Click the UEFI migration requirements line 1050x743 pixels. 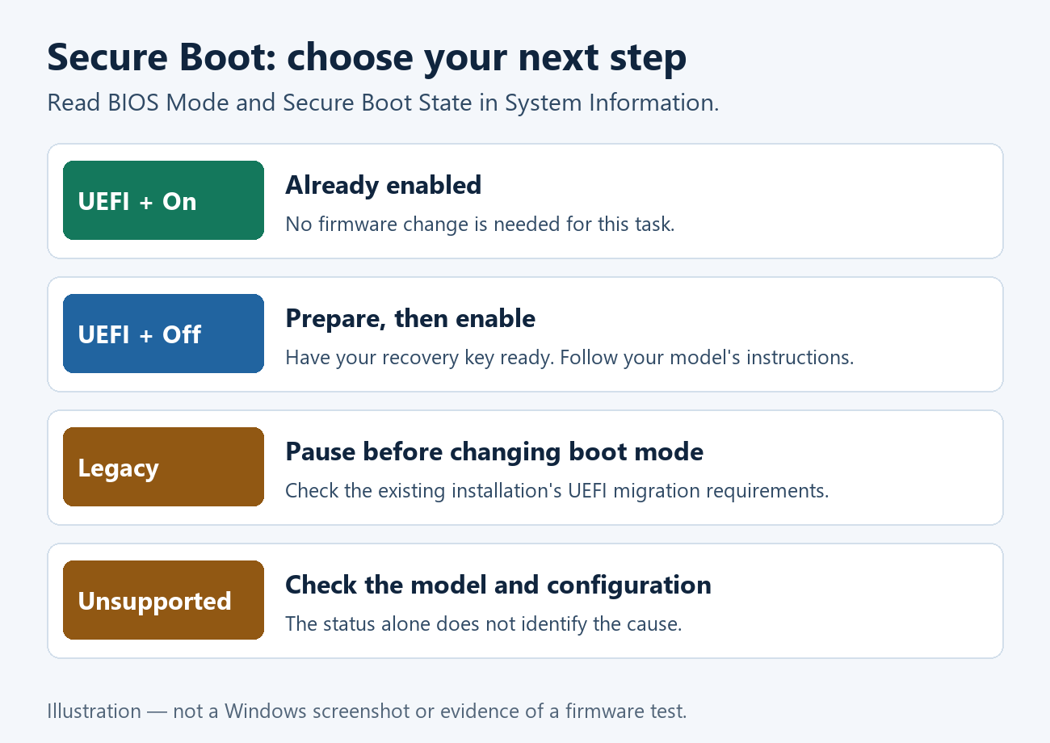click(557, 490)
